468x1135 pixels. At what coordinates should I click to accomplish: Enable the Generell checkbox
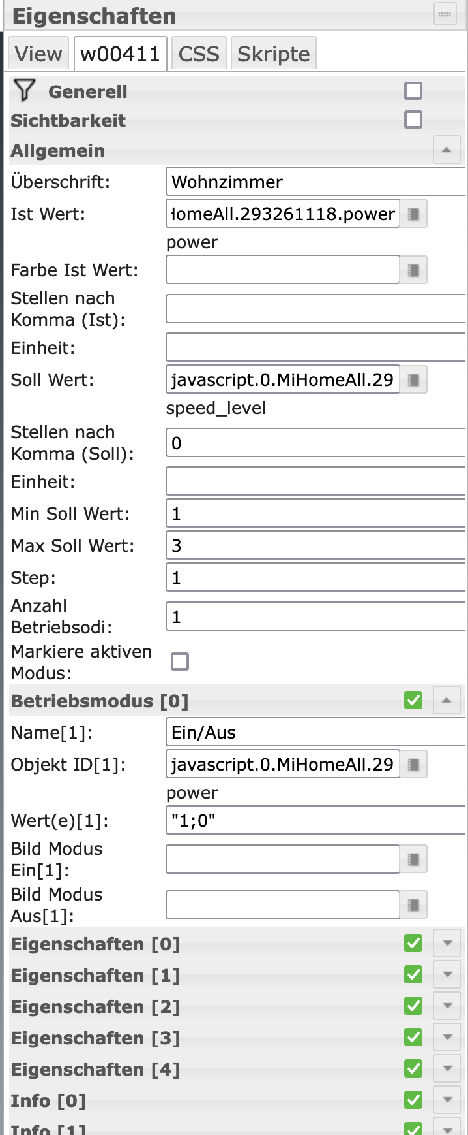tap(413, 91)
